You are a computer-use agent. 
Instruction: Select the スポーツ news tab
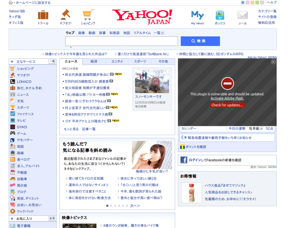tap(140, 61)
